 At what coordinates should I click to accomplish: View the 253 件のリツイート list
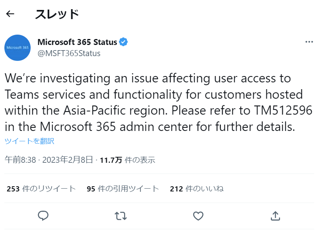pyautogui.click(x=41, y=189)
